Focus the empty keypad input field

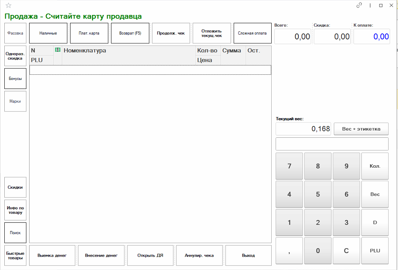coord(332,144)
